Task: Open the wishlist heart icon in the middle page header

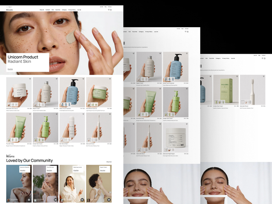Action: 186,32
